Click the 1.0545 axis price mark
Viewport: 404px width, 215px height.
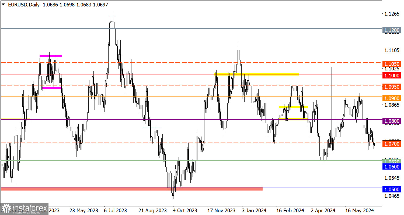point(392,178)
